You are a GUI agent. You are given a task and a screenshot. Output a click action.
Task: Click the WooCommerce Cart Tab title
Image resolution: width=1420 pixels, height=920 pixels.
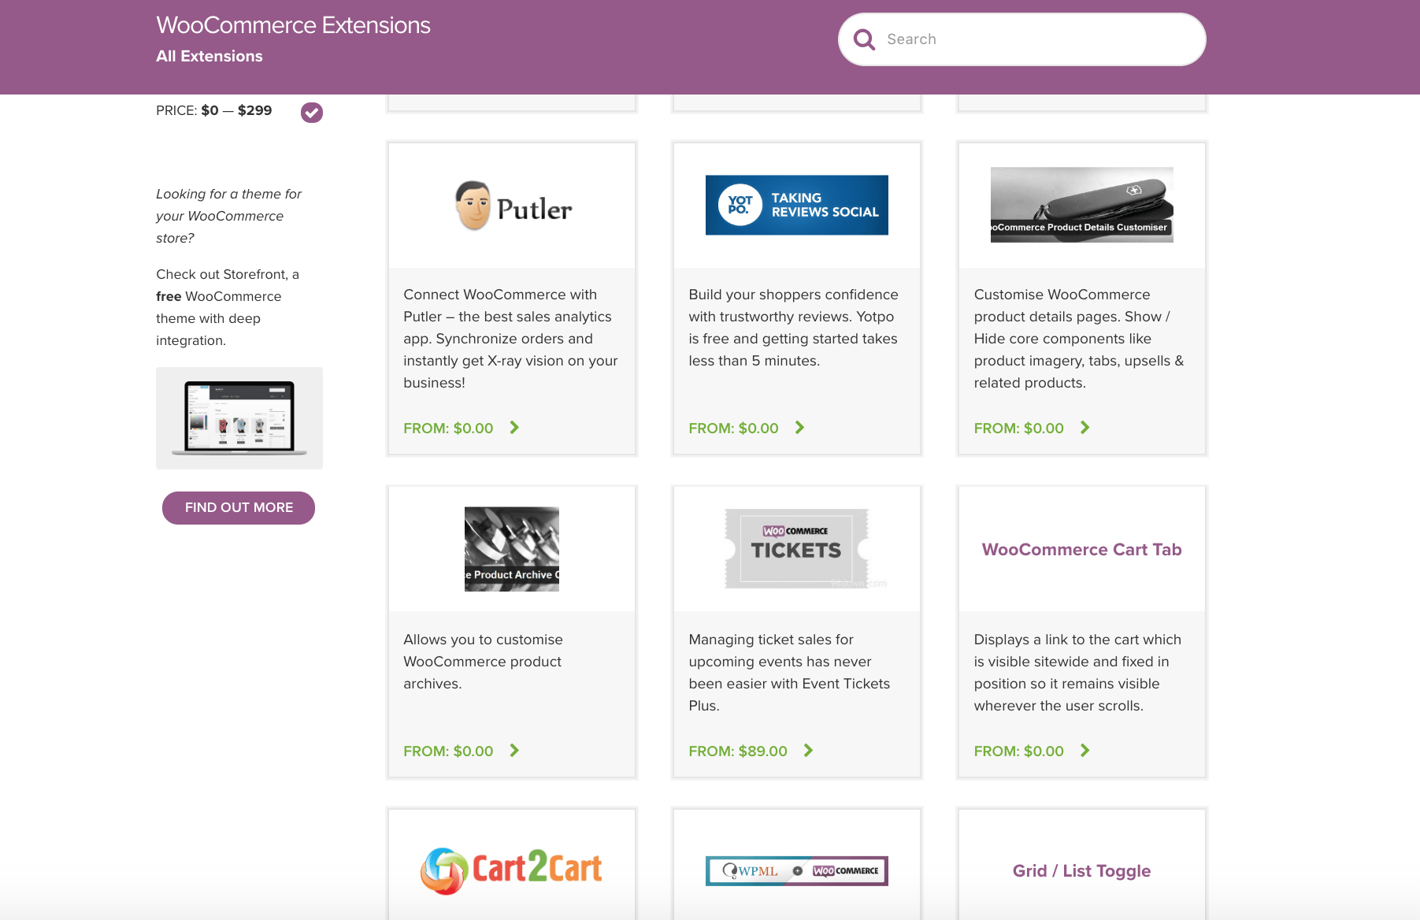click(x=1082, y=550)
